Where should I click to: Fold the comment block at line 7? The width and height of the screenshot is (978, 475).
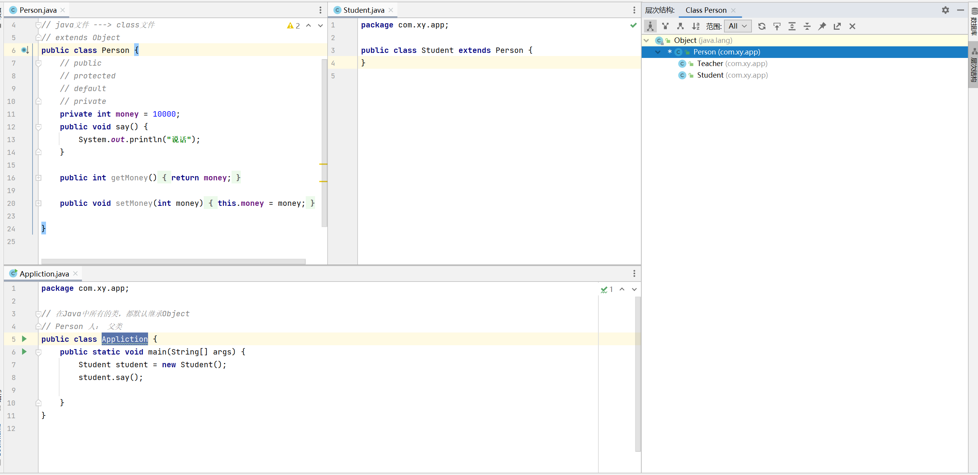tap(39, 63)
